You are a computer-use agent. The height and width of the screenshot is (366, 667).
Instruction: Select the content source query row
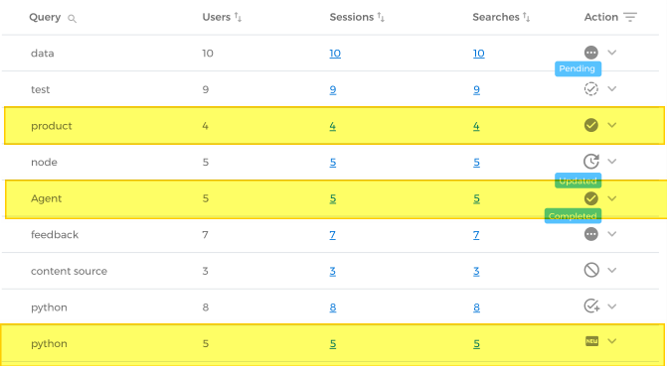[x=333, y=271]
